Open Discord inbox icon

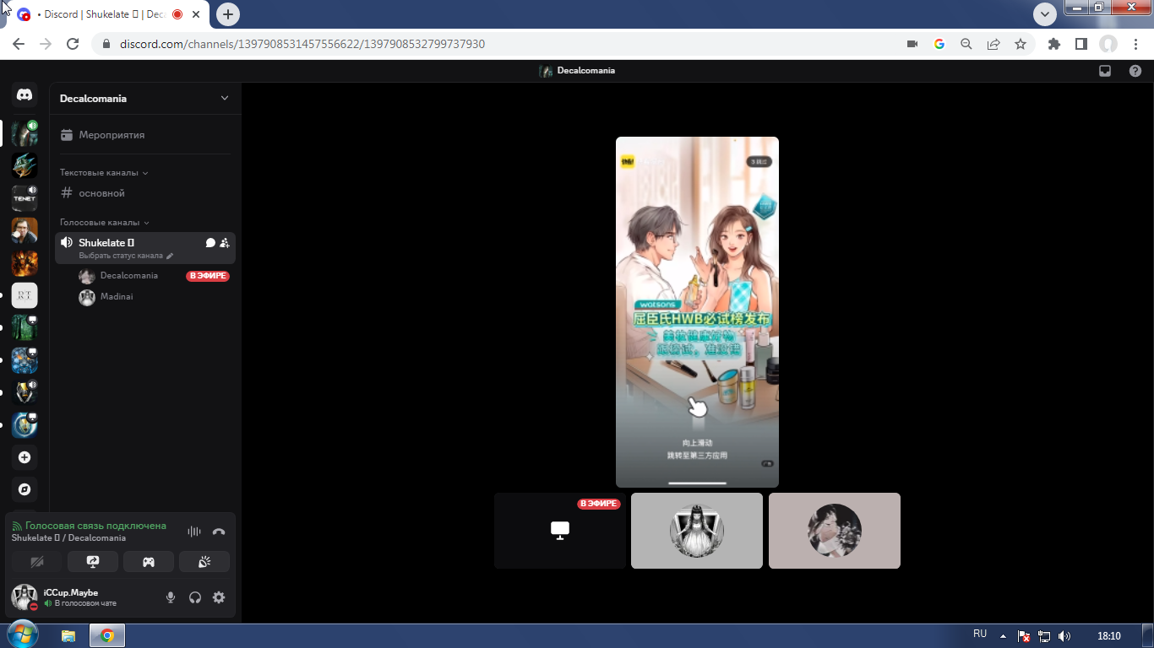click(x=1105, y=71)
